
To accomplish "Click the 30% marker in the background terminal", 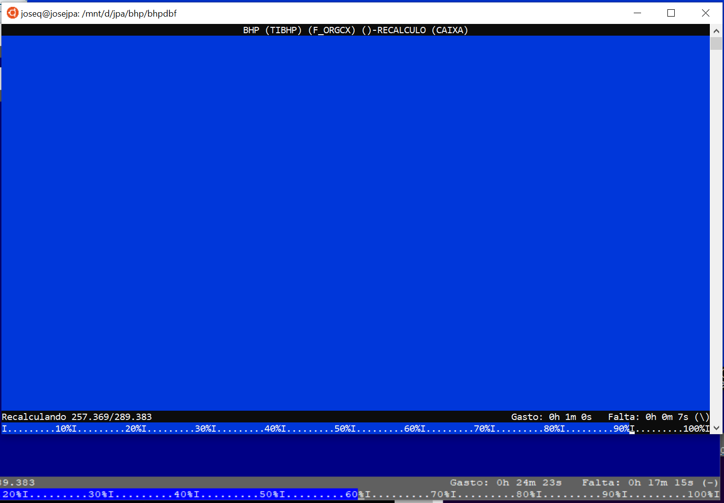I will [98, 494].
